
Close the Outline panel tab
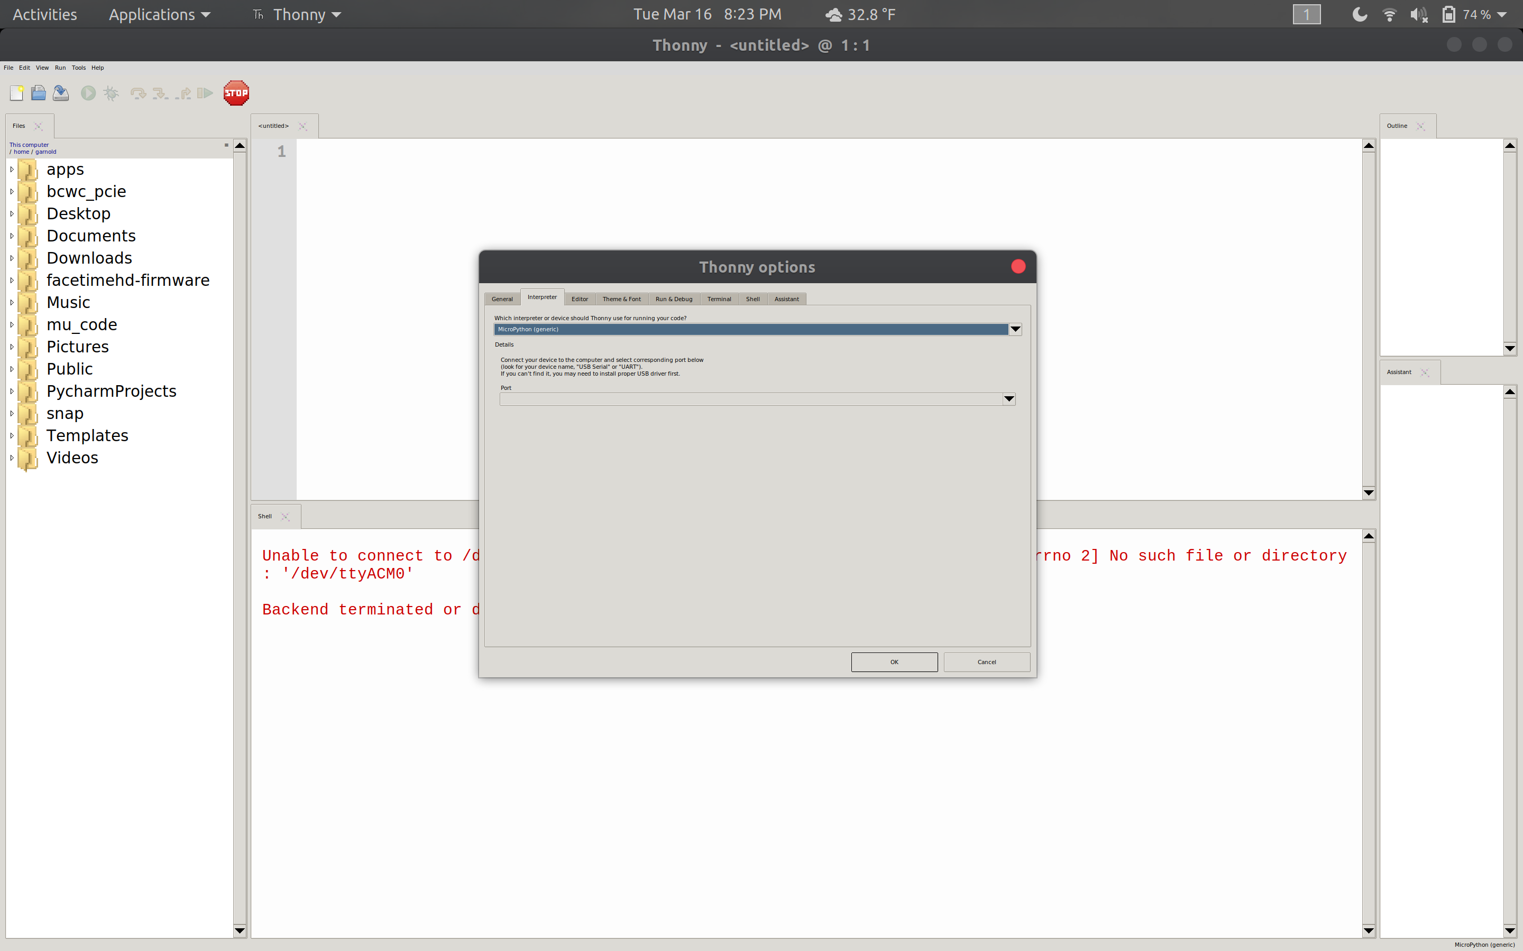1420,126
